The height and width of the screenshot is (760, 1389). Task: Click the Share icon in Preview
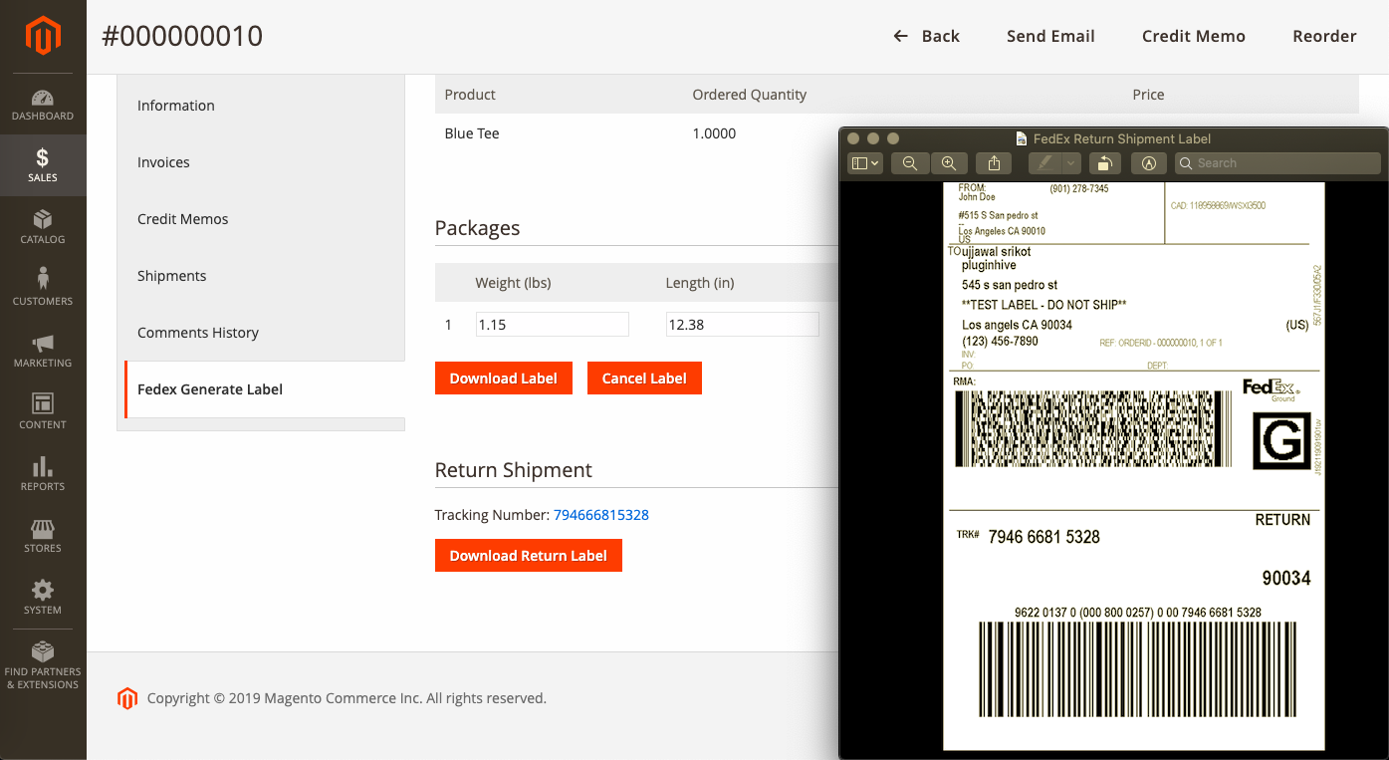994,163
